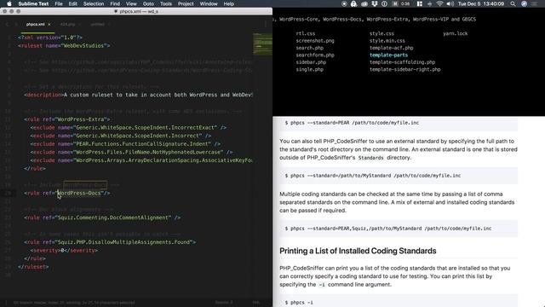Click the DocCommentAlignment rule line
The image size is (545, 307).
(x=102, y=217)
